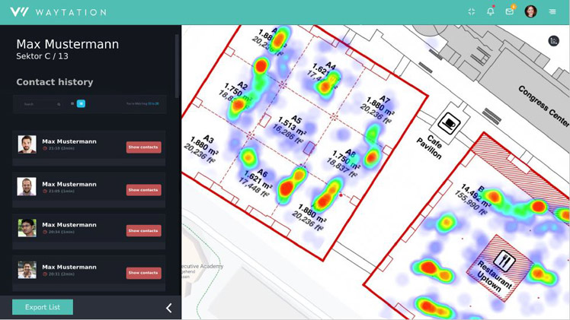Open messages with the envelope icon
The image size is (570, 320).
pyautogui.click(x=510, y=11)
